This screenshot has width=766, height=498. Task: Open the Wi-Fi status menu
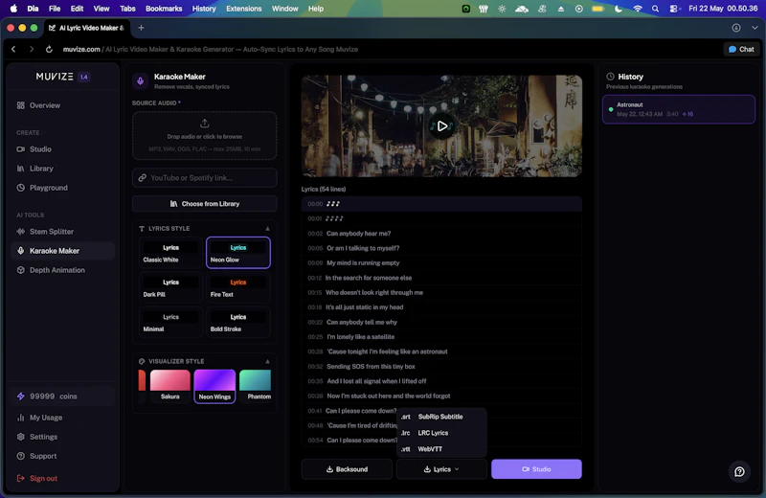click(x=638, y=9)
